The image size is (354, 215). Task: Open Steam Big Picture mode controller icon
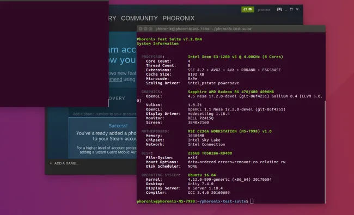click(279, 9)
